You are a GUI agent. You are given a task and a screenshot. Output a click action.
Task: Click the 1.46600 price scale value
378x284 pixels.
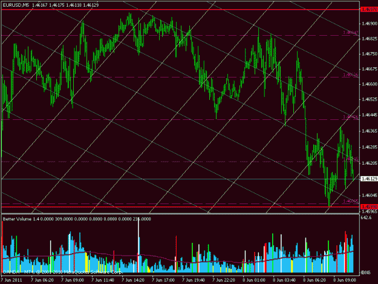pos(370,84)
